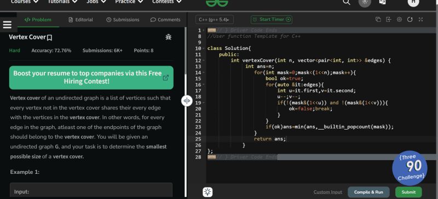
Task: Open the hamburger sidebar menu
Action: click(7, 25)
